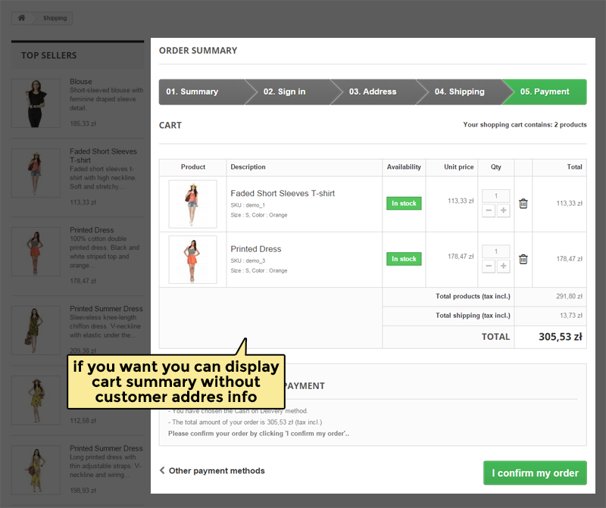The image size is (606, 508).
Task: Remove Printed Dress using its trash icon
Action: (x=523, y=258)
